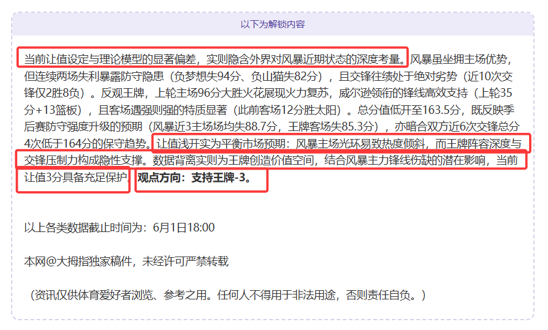This screenshot has width=548, height=330.
Task: Click the phrase '交锋压制力构成隐性支撑'
Action: pos(83,160)
